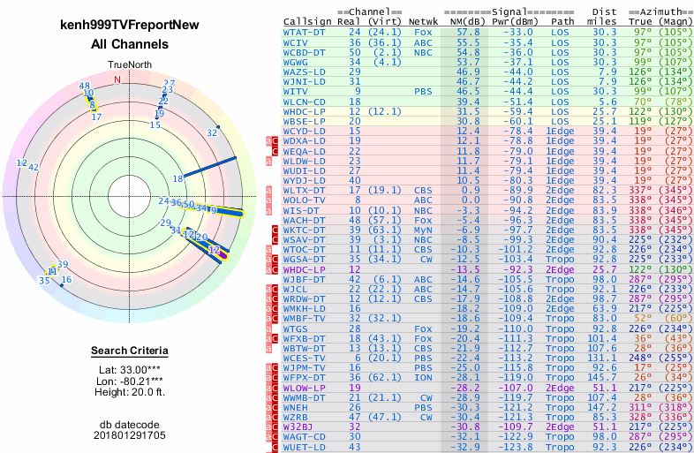Open the WCIV station link
694x453 pixels.
(296, 42)
